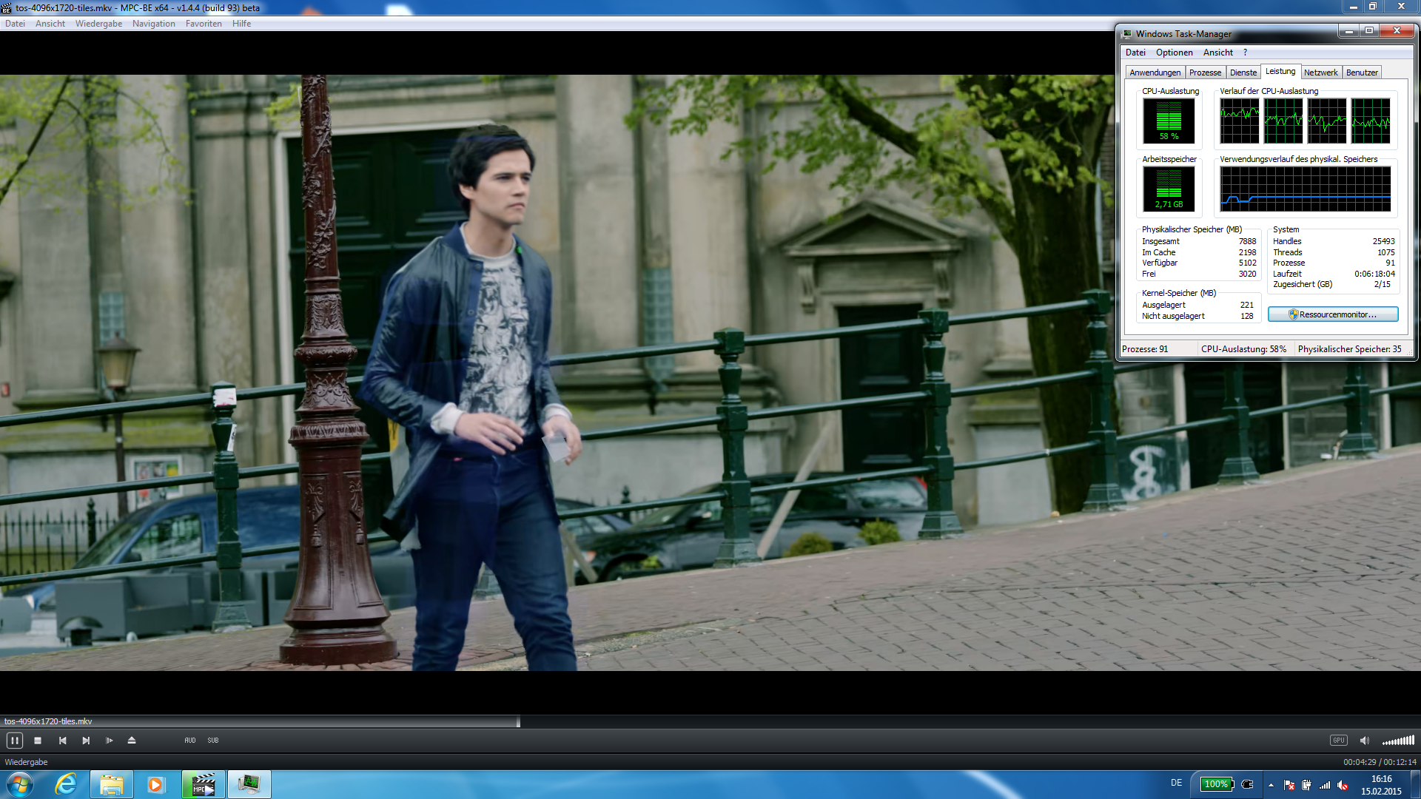Adjust the player volume slider
Viewport: 1421px width, 799px height.
(x=1398, y=741)
